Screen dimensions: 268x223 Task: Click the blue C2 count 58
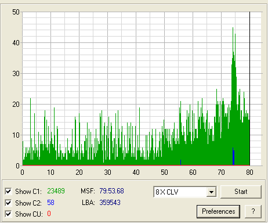(50, 203)
